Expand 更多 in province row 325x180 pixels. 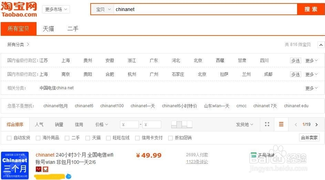tap(311, 61)
